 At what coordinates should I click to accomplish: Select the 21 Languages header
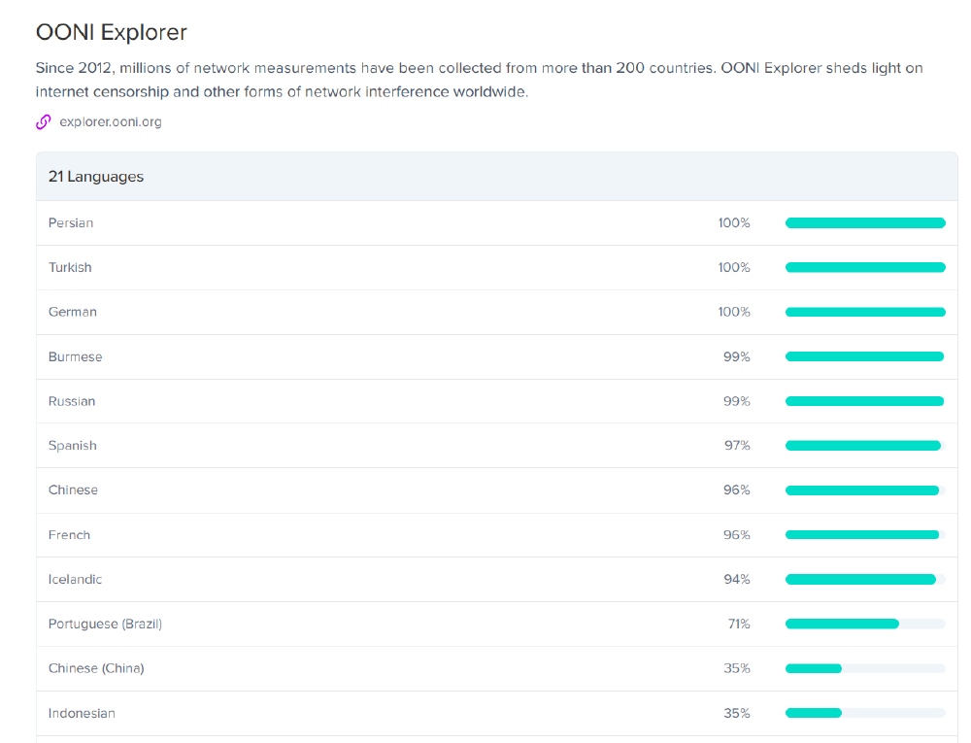(96, 177)
